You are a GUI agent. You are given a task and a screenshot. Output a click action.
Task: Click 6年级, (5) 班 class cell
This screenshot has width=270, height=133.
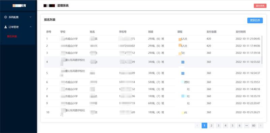tap(156, 103)
